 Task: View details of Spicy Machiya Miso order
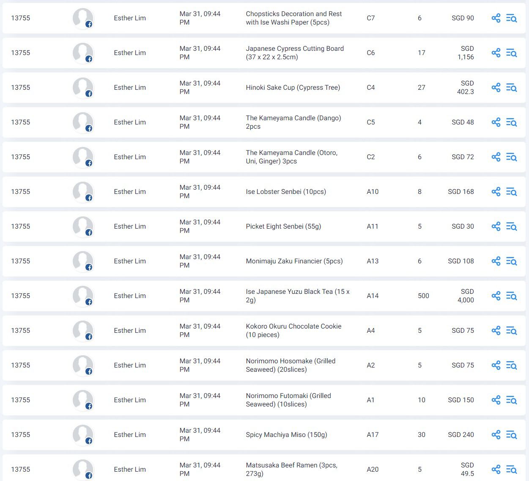tap(511, 435)
